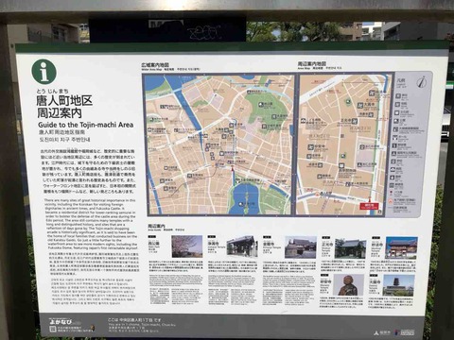454x340 pixels.
Task: Click the red bus stop pin in the legend
Action: point(391,193)
